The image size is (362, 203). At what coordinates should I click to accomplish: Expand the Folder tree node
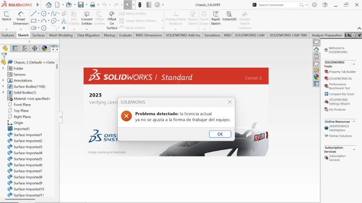pyautogui.click(x=3, y=69)
